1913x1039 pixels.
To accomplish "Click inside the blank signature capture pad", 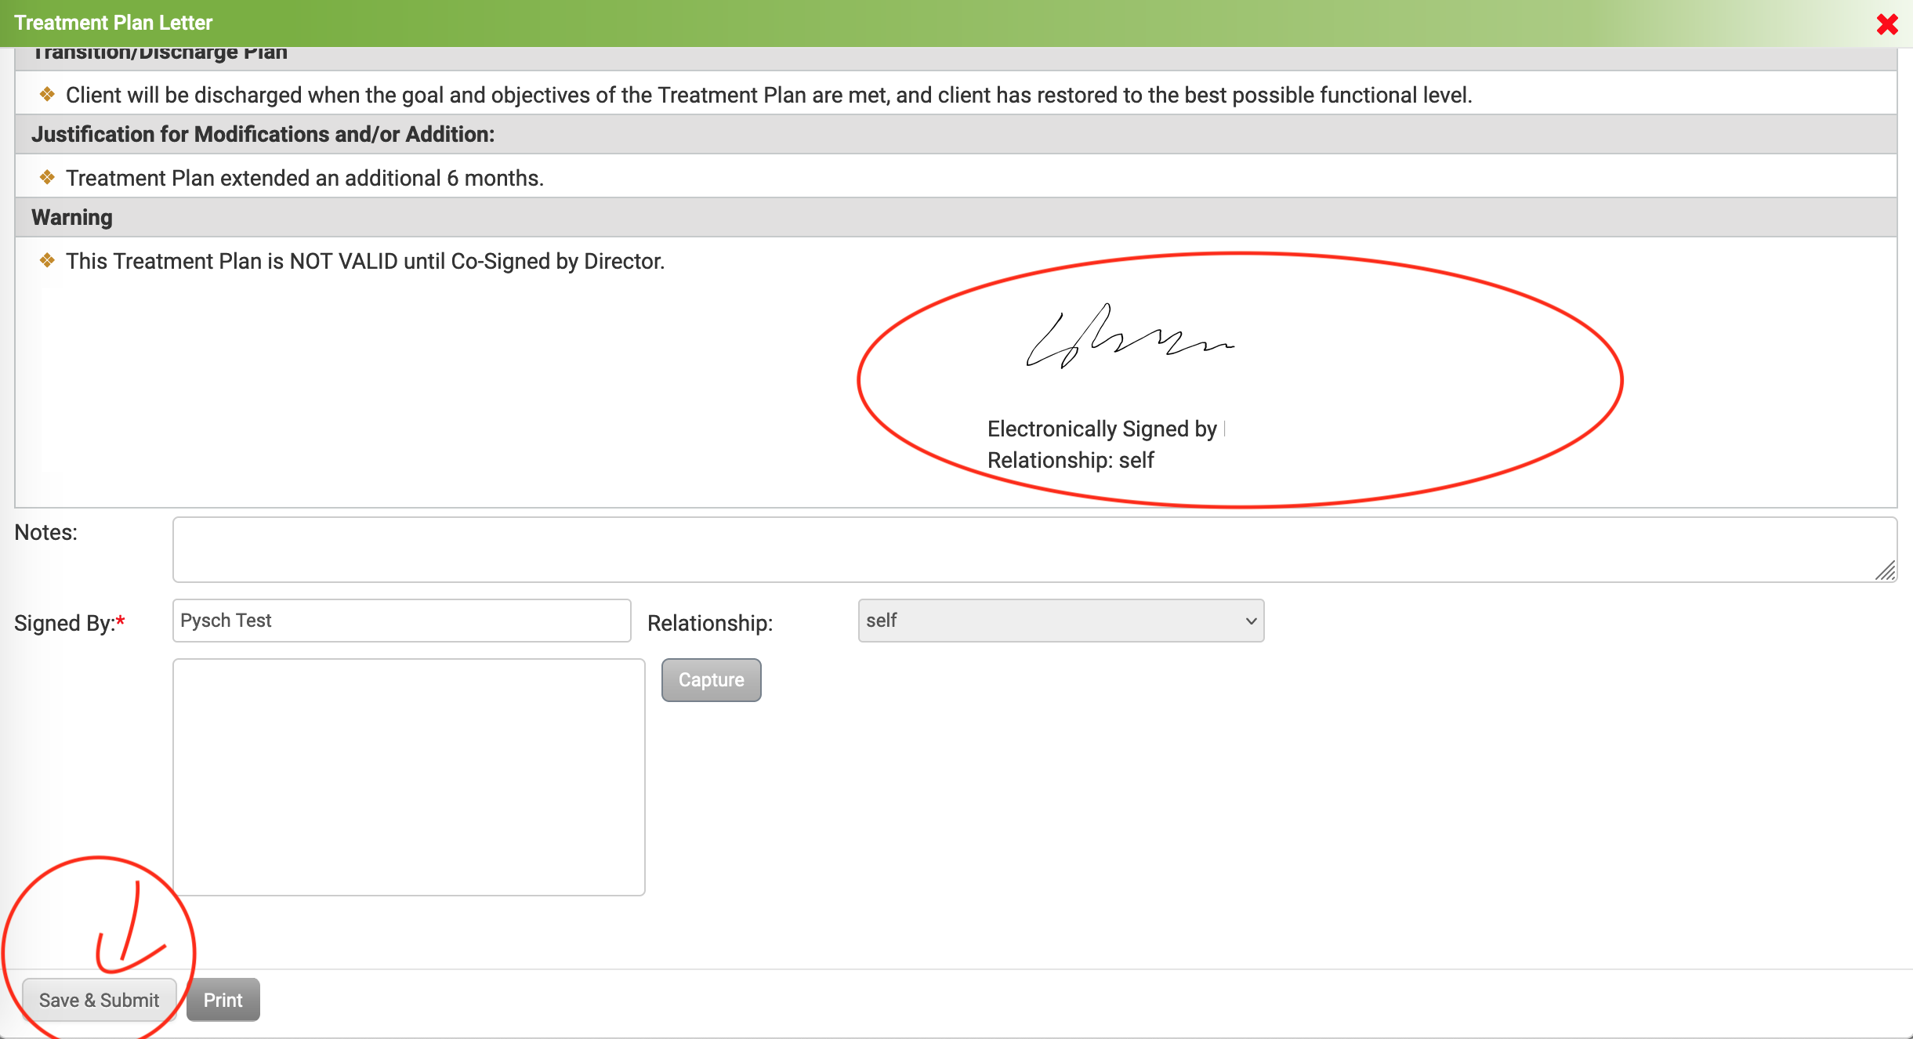I will pyautogui.click(x=408, y=777).
